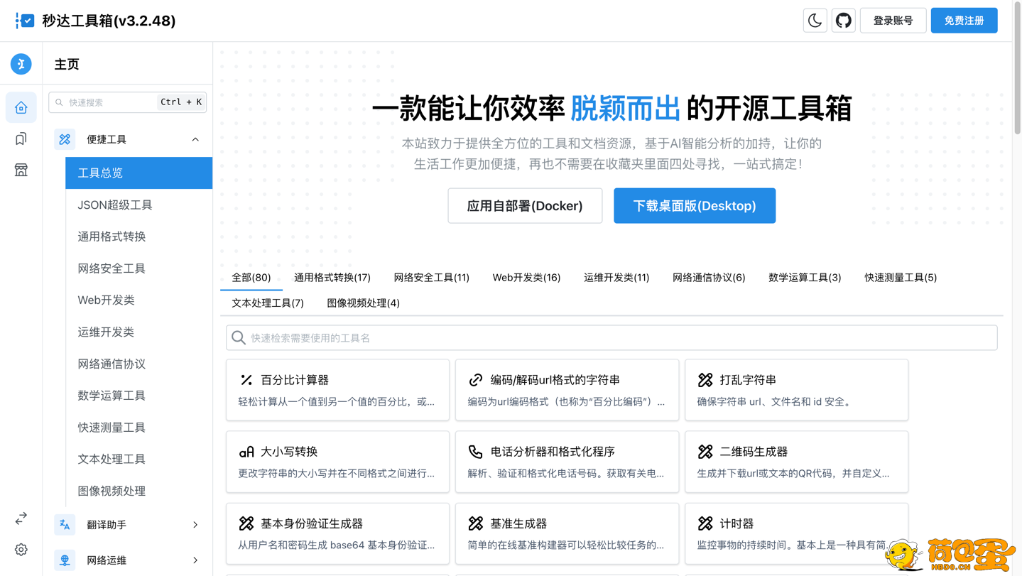Focus the 快速搜索 sidebar search field
The image size is (1022, 576).
(128, 102)
